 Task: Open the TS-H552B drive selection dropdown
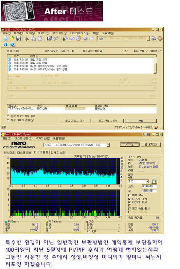pos(108,145)
